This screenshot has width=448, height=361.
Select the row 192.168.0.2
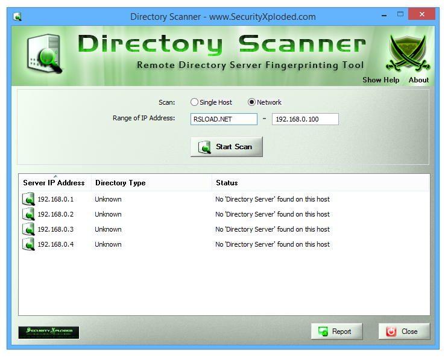(x=224, y=214)
